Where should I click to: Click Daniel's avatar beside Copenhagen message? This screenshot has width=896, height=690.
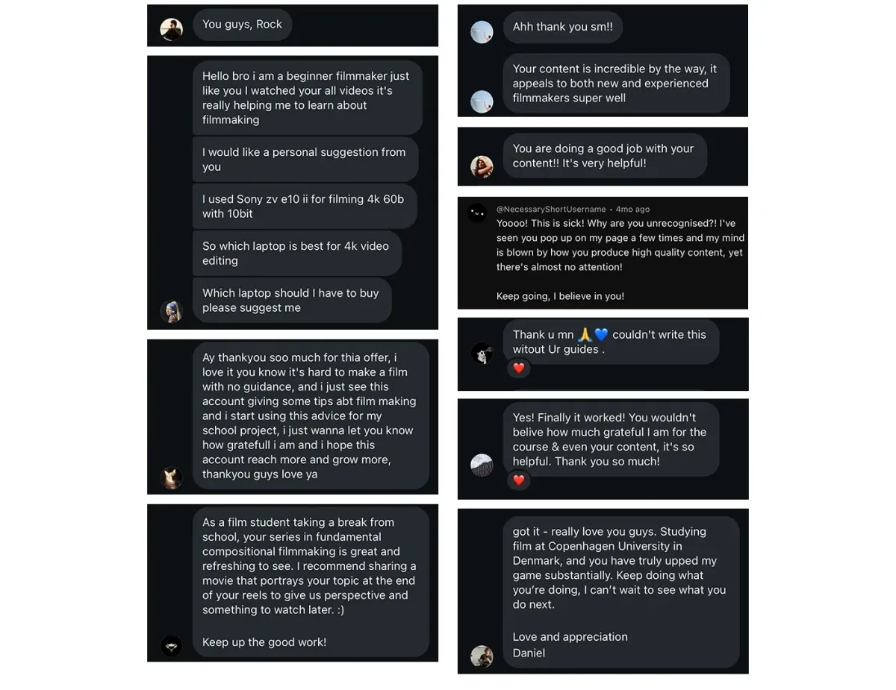pos(482,656)
